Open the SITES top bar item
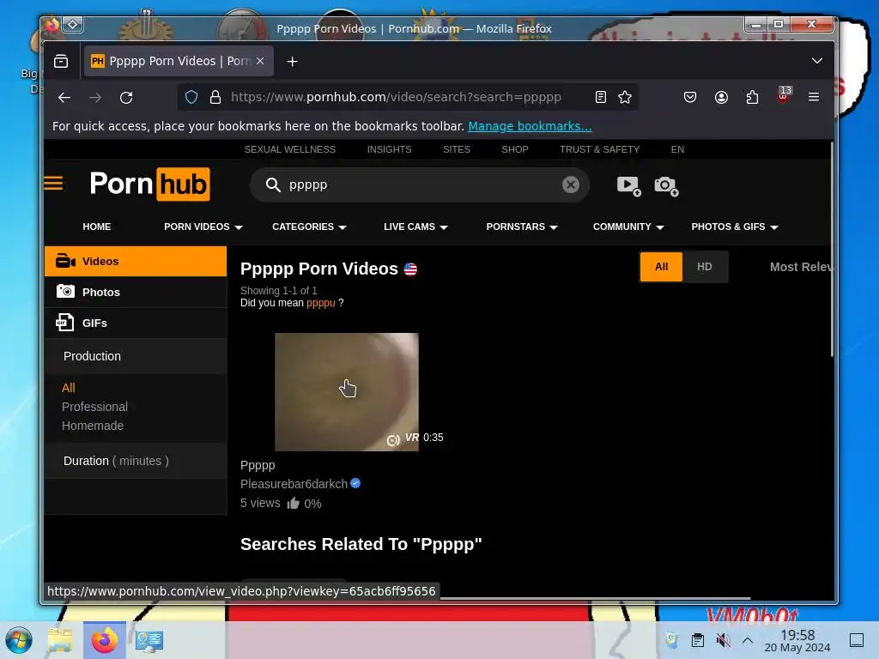The height and width of the screenshot is (659, 879). coord(457,149)
